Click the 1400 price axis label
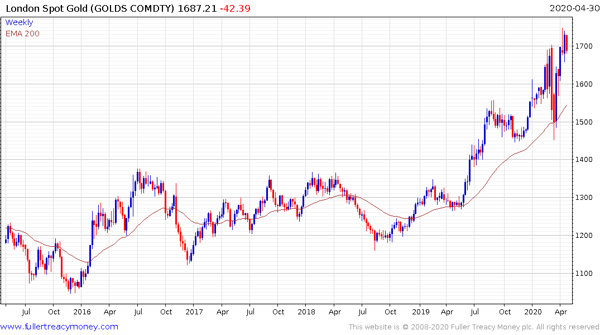 [x=584, y=159]
